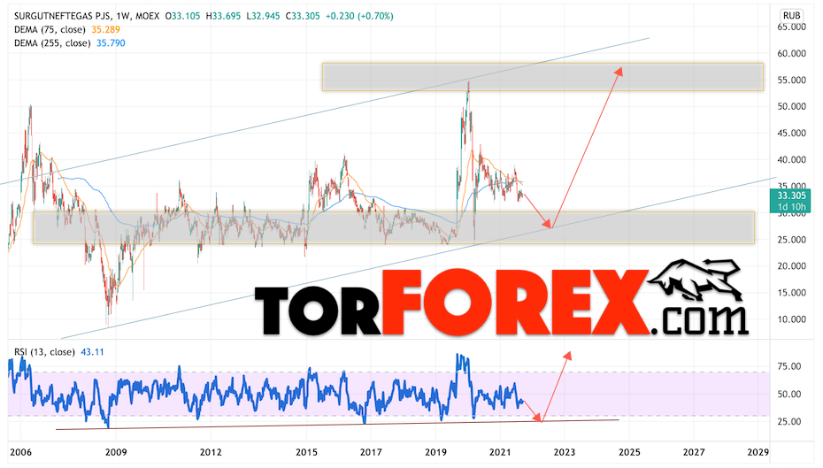Click the low price value L32.945
This screenshot has height=468, width=823.
coord(263,16)
